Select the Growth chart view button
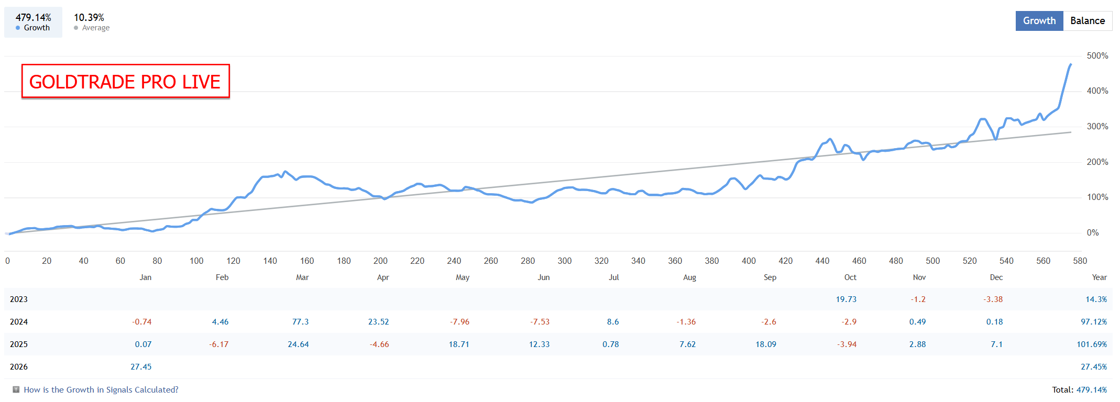The height and width of the screenshot is (402, 1120). (1039, 21)
